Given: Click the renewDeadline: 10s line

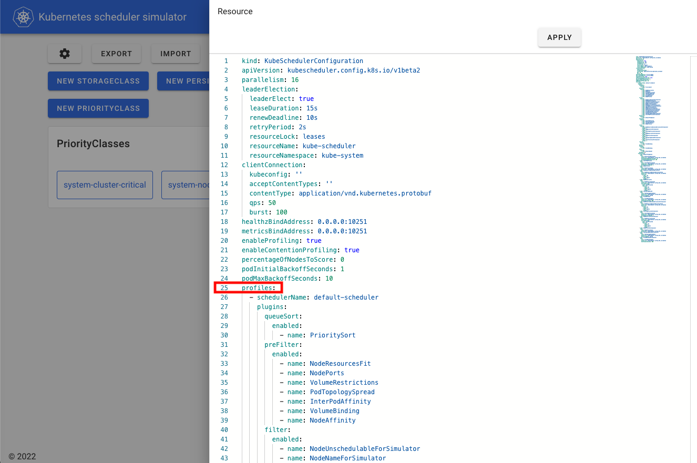Looking at the screenshot, I should point(283,118).
